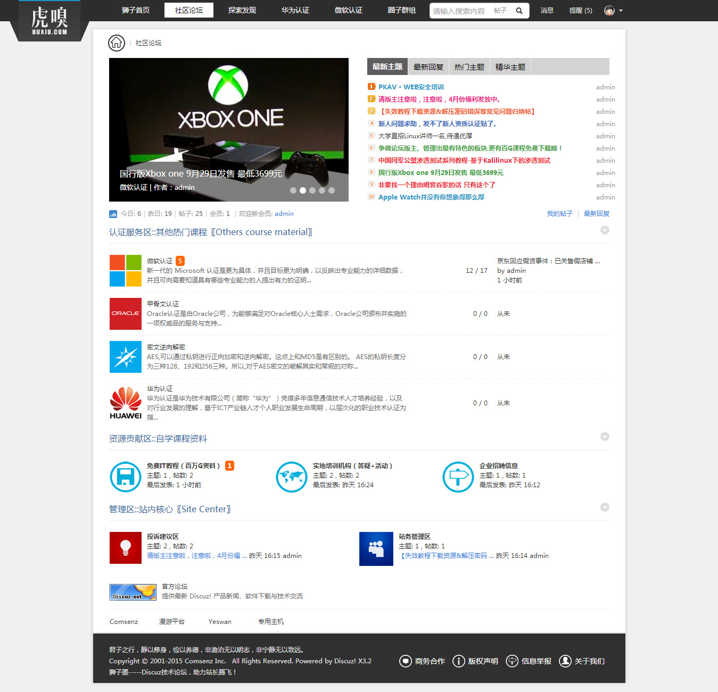Open the 京东回应假货事件 latest post
Image resolution: width=718 pixels, height=692 pixels.
[548, 261]
